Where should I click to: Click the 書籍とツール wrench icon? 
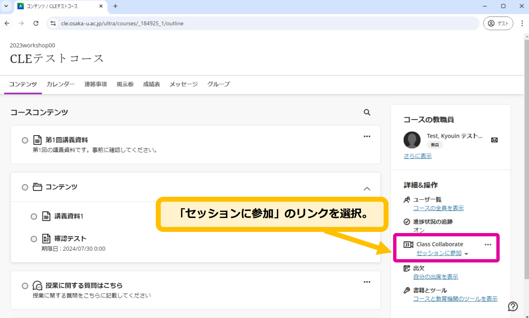click(x=407, y=290)
